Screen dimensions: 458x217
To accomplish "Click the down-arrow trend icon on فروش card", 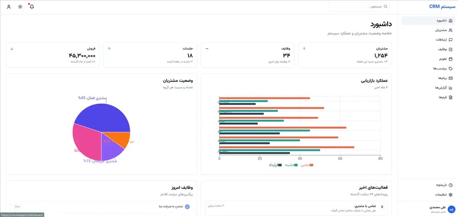I will coord(12,49).
